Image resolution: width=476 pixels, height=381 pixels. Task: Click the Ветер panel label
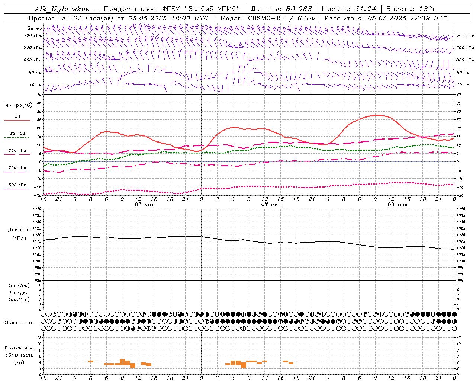coord(34,28)
